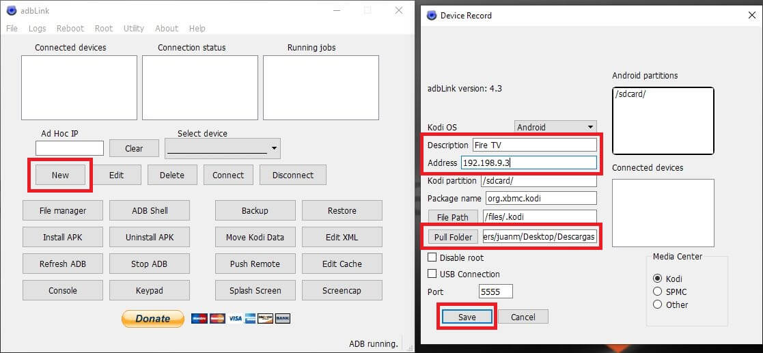Image resolution: width=763 pixels, height=353 pixels.
Task: Click the Splash Screen button
Action: (x=255, y=290)
